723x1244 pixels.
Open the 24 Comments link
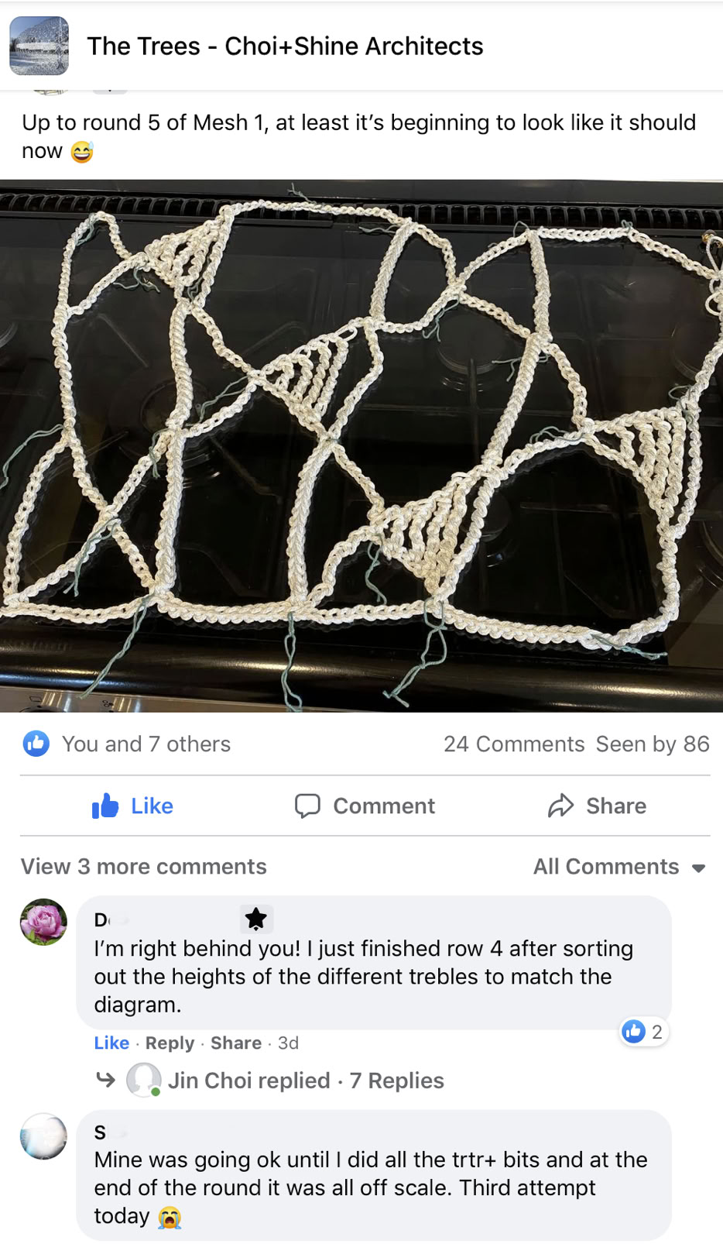tap(514, 744)
